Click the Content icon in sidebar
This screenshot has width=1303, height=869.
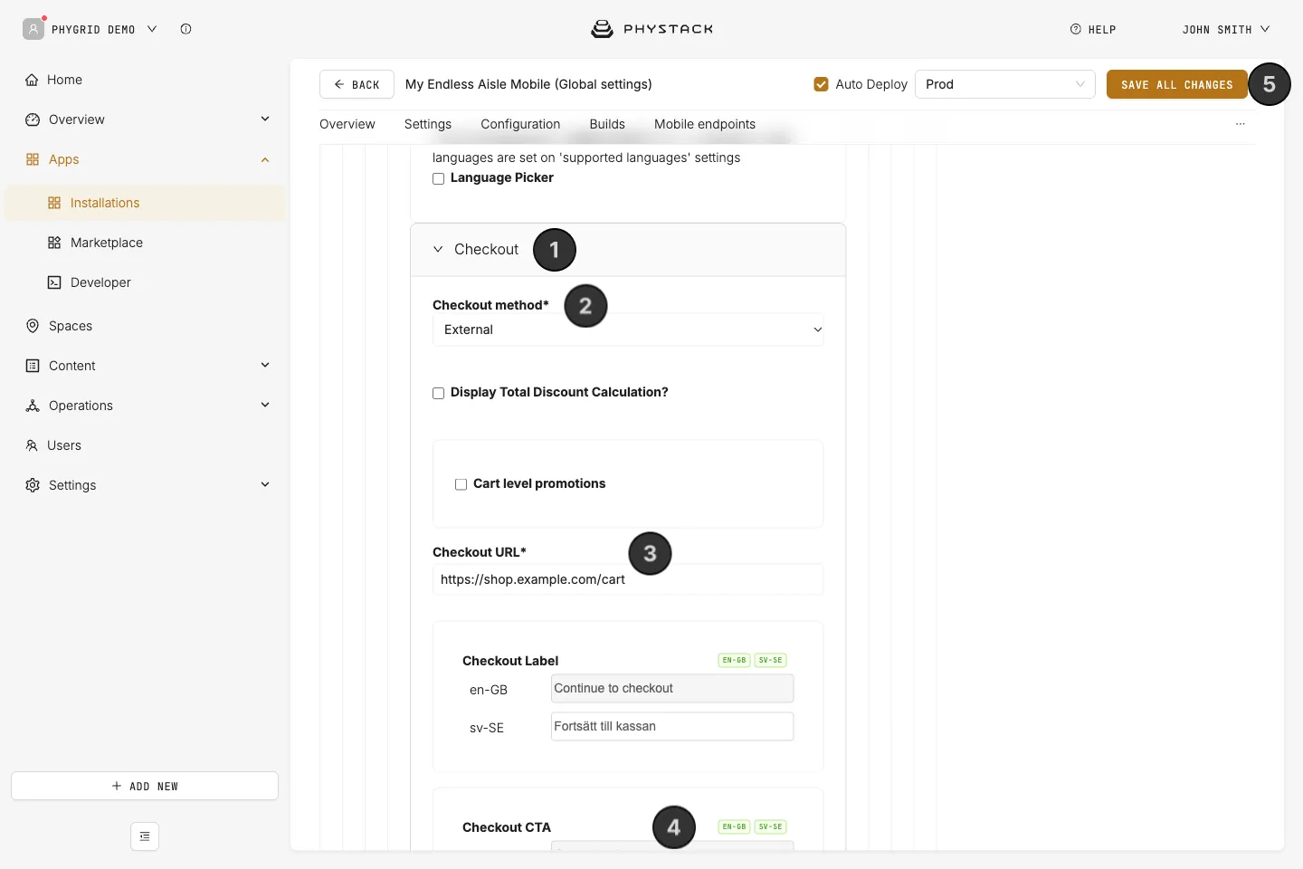pos(33,366)
